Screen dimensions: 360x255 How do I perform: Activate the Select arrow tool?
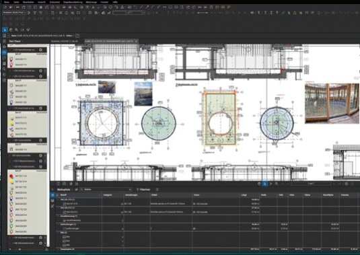pyautogui.click(x=5, y=30)
